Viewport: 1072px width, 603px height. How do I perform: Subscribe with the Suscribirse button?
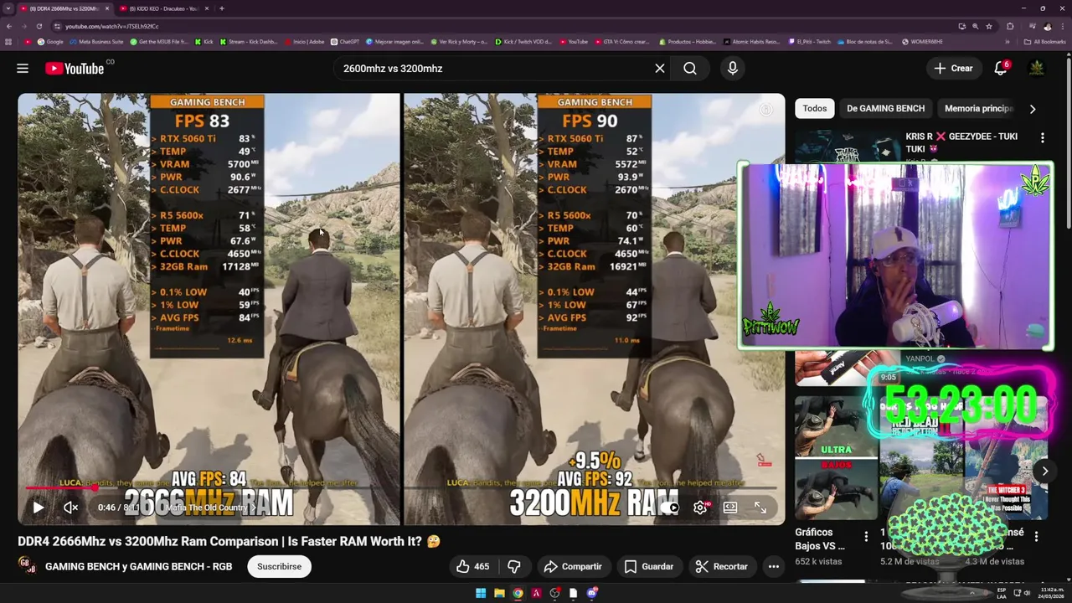(279, 566)
